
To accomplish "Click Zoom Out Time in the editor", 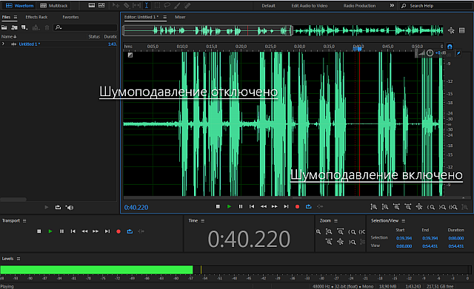I will 408,207.
